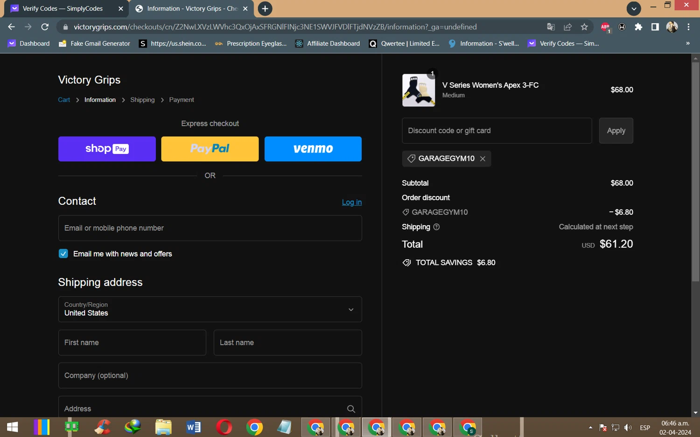Open the Fake Gmail Generator bookmark
This screenshot has width=700, height=437.
(x=94, y=43)
